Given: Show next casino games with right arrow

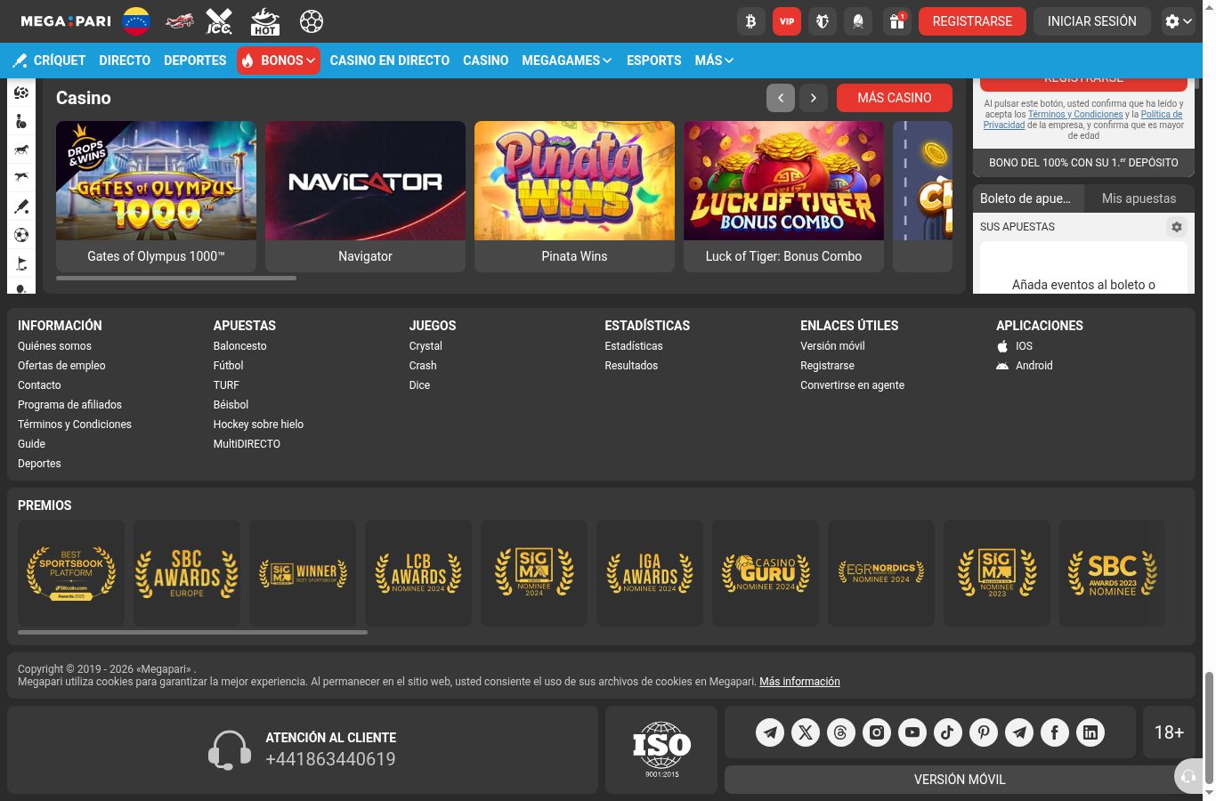Looking at the screenshot, I should [x=814, y=98].
